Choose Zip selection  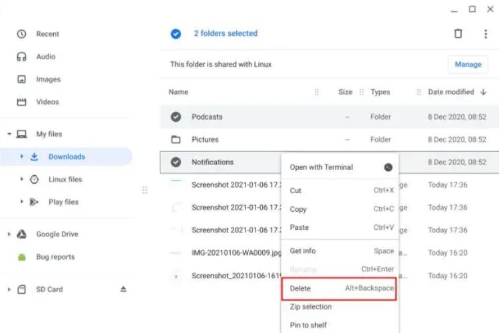click(x=339, y=307)
